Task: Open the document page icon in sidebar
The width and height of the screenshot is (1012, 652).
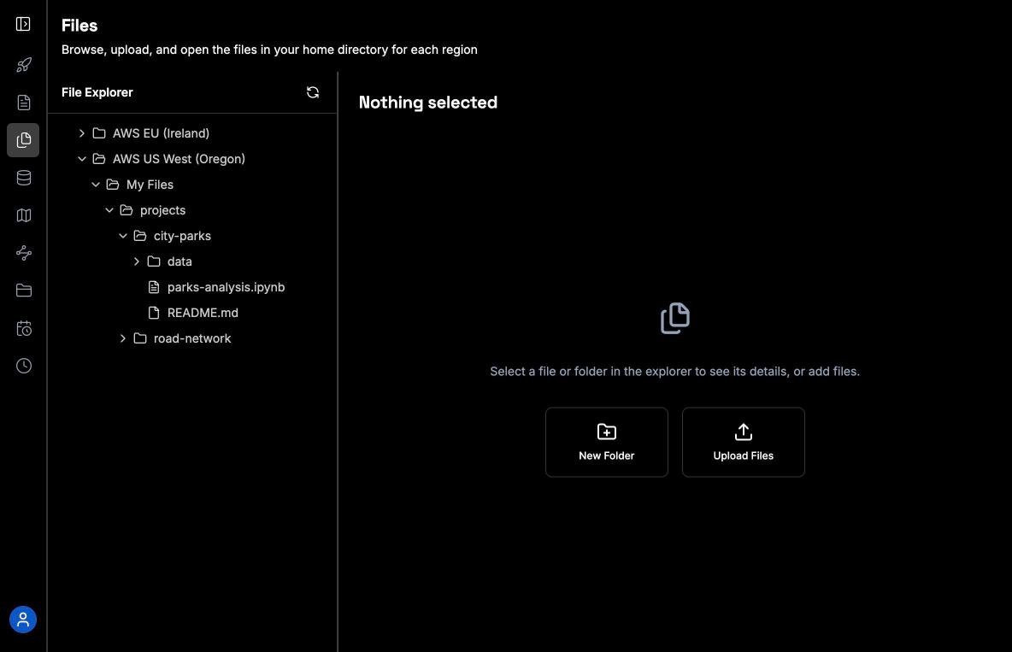Action: pyautogui.click(x=23, y=103)
